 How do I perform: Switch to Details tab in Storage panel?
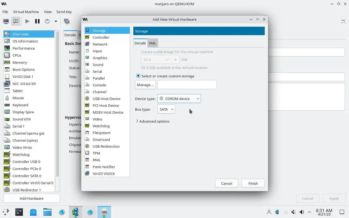(x=140, y=43)
